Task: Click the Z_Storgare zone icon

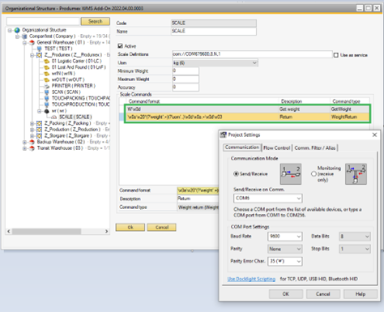Action: click(x=39, y=136)
